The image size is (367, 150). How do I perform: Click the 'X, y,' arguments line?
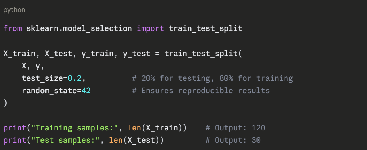[33, 66]
